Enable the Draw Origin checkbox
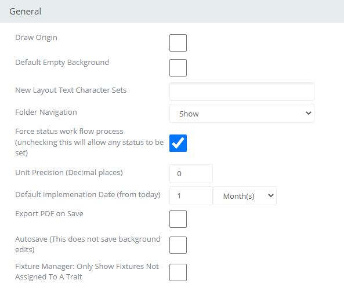 (178, 43)
